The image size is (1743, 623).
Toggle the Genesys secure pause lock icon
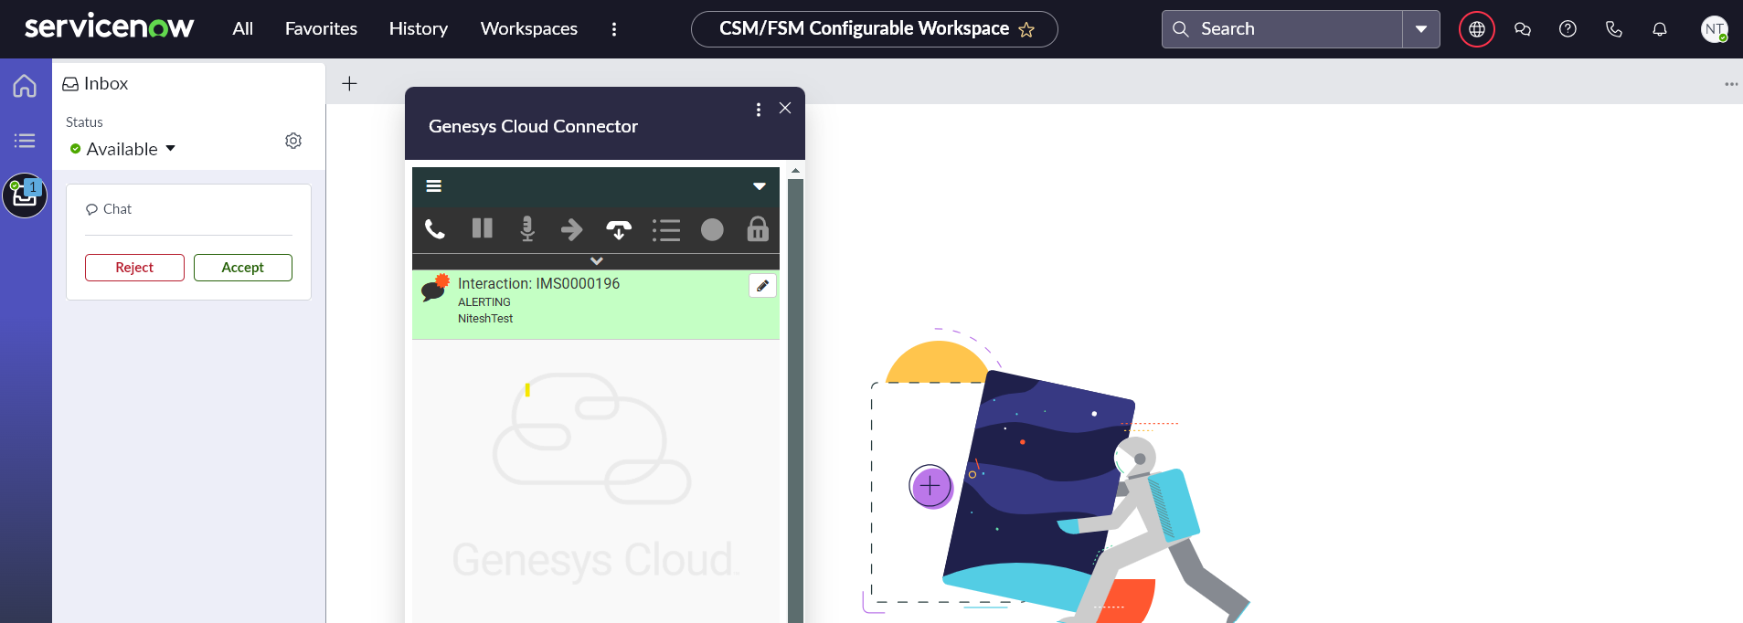point(758,228)
